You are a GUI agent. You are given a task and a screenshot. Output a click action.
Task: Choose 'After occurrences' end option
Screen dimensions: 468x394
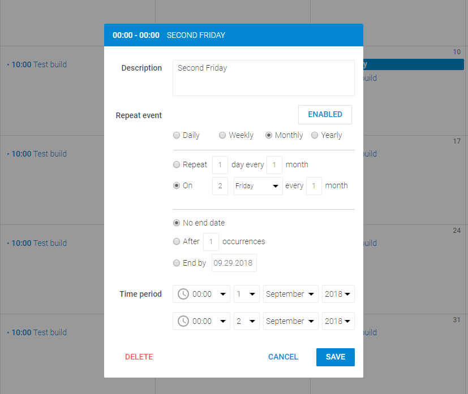(x=177, y=241)
